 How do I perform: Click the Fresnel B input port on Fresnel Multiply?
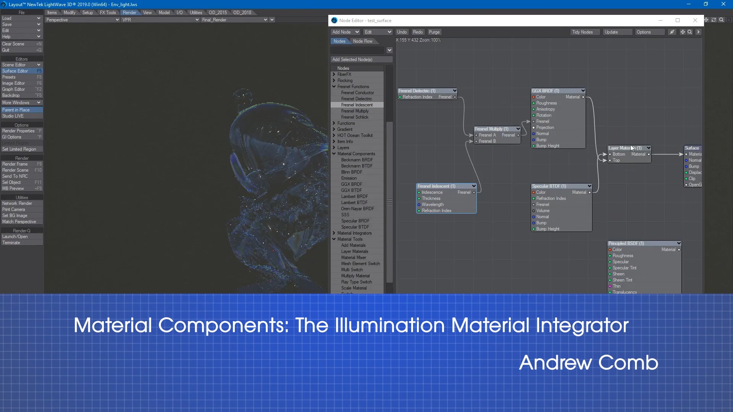[476, 141]
